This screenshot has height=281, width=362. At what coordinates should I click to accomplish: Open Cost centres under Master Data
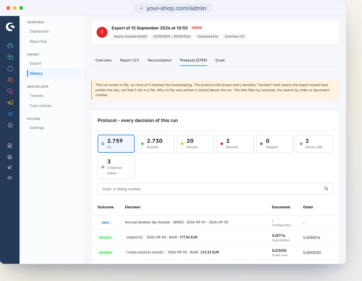click(x=41, y=106)
